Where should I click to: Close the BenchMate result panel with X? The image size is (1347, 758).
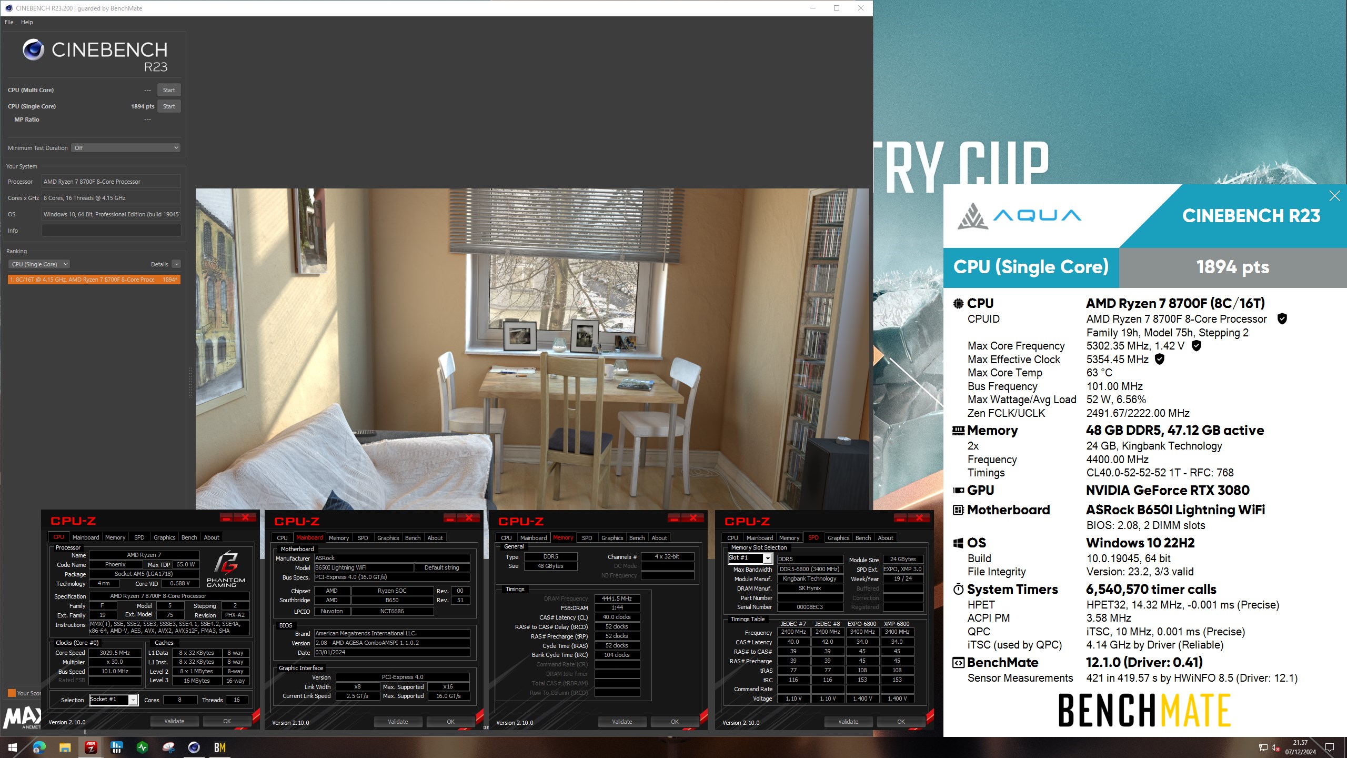[x=1334, y=196]
